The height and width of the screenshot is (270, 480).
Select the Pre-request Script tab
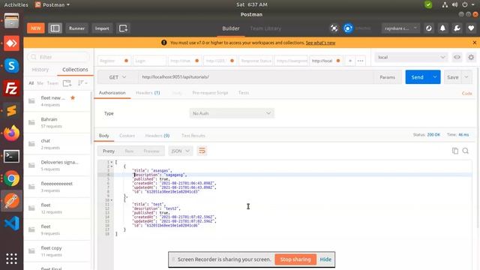[x=210, y=93]
